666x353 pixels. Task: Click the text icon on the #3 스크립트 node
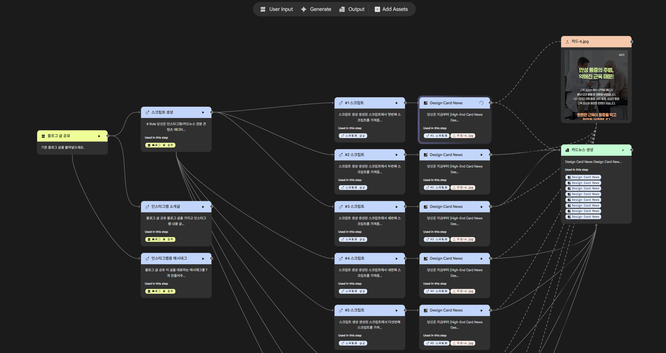(341, 207)
